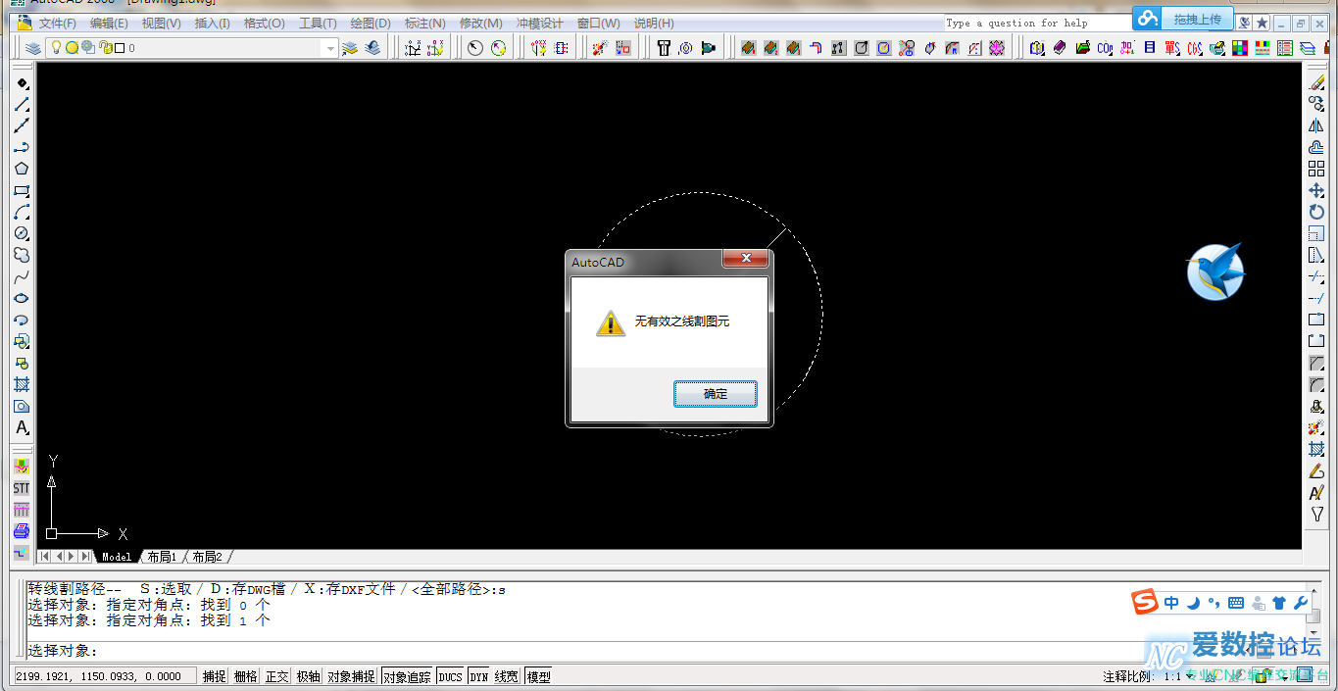Switch to the 布局1 layout tab

(x=162, y=557)
